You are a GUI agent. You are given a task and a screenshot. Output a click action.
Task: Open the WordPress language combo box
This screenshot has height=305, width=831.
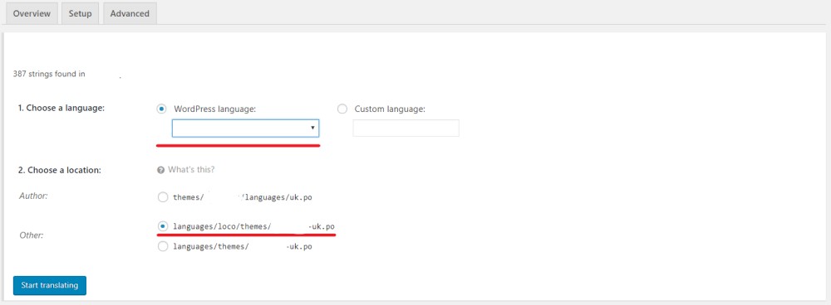(x=245, y=128)
